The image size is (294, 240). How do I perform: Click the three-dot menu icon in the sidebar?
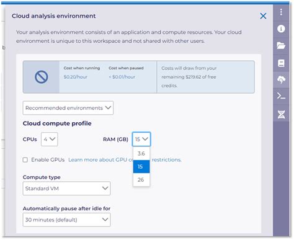(x=281, y=12)
